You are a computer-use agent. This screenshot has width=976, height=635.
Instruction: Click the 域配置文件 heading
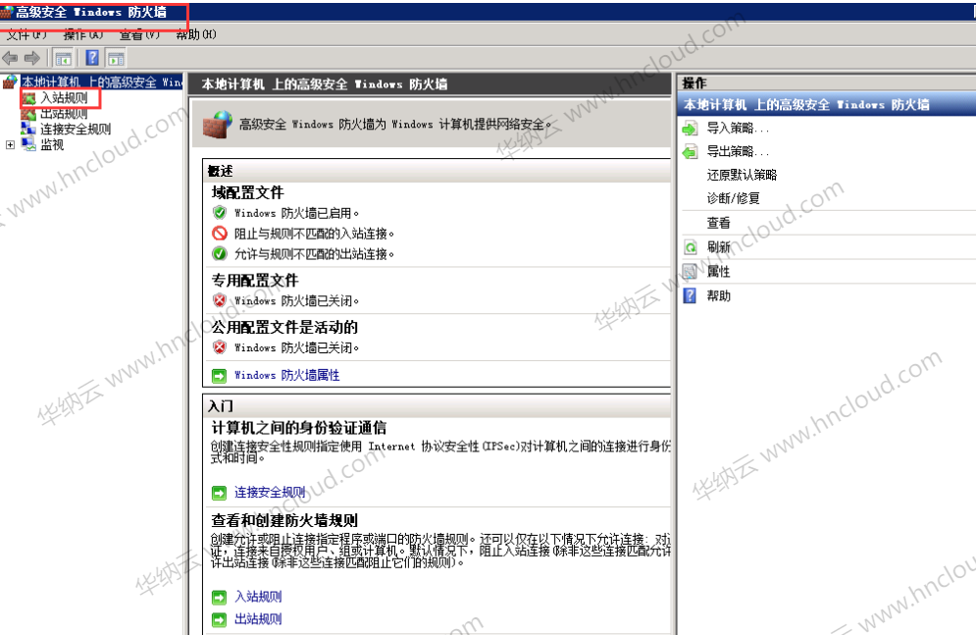point(248,192)
